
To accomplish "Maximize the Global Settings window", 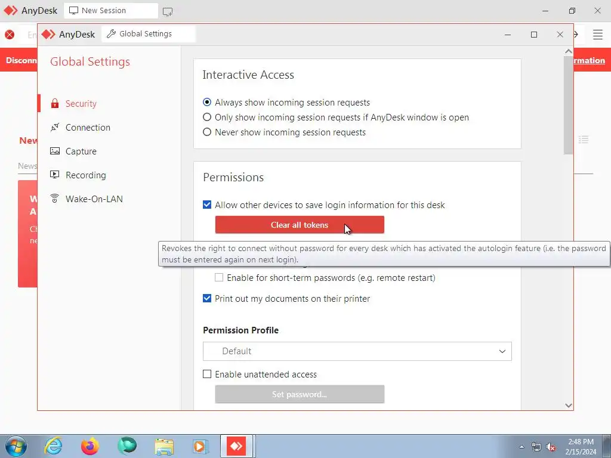I will [x=534, y=35].
